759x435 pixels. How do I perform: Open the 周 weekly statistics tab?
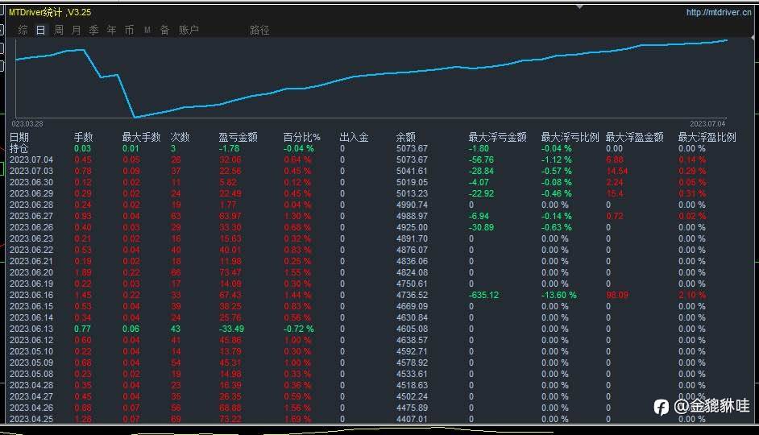coord(59,30)
